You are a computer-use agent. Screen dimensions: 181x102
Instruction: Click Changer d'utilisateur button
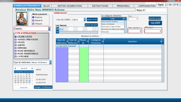[43, 87]
